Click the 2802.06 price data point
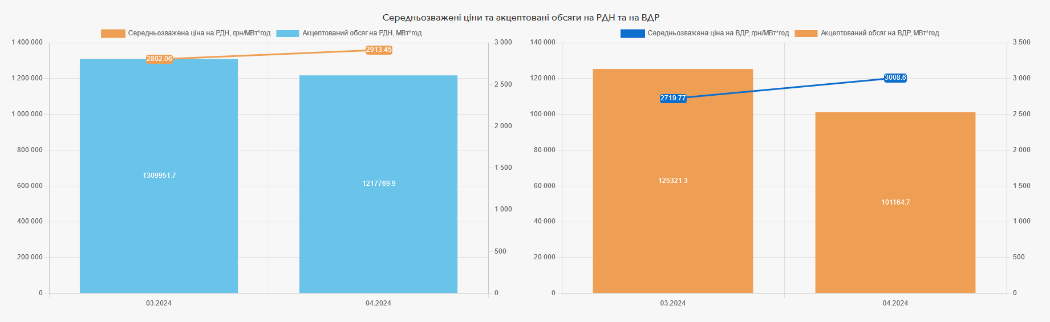 point(159,59)
